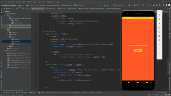
Task: Collapse the java folder
Action: click(x=6, y=16)
